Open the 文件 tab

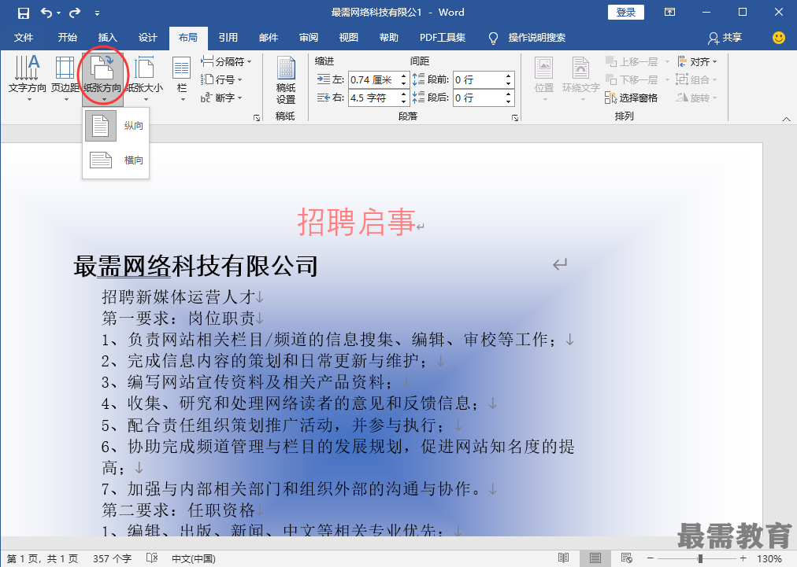[24, 38]
